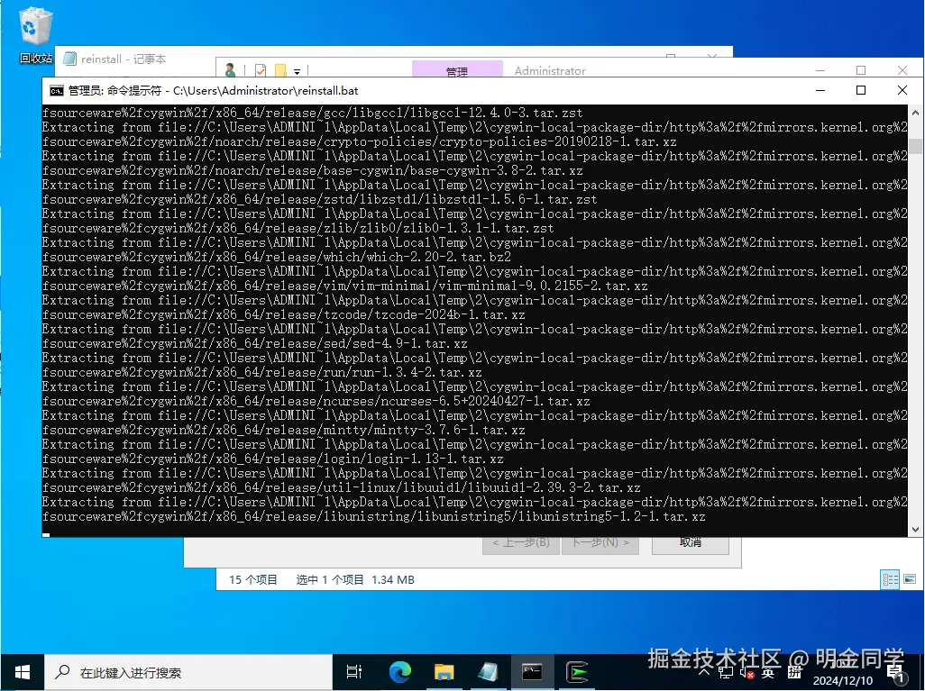This screenshot has width=925, height=691.
Task: Open the Windows Start menu
Action: coord(23,672)
